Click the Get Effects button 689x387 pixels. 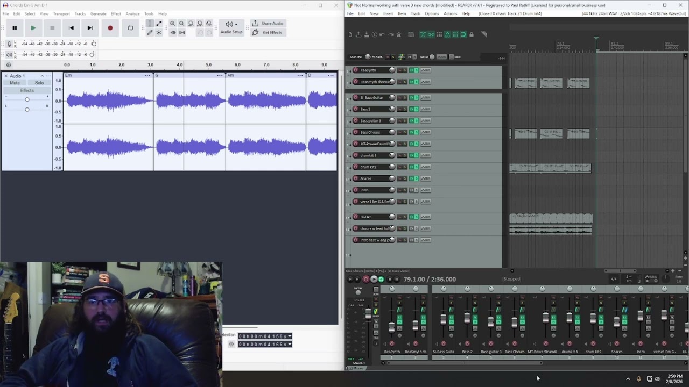(x=267, y=33)
